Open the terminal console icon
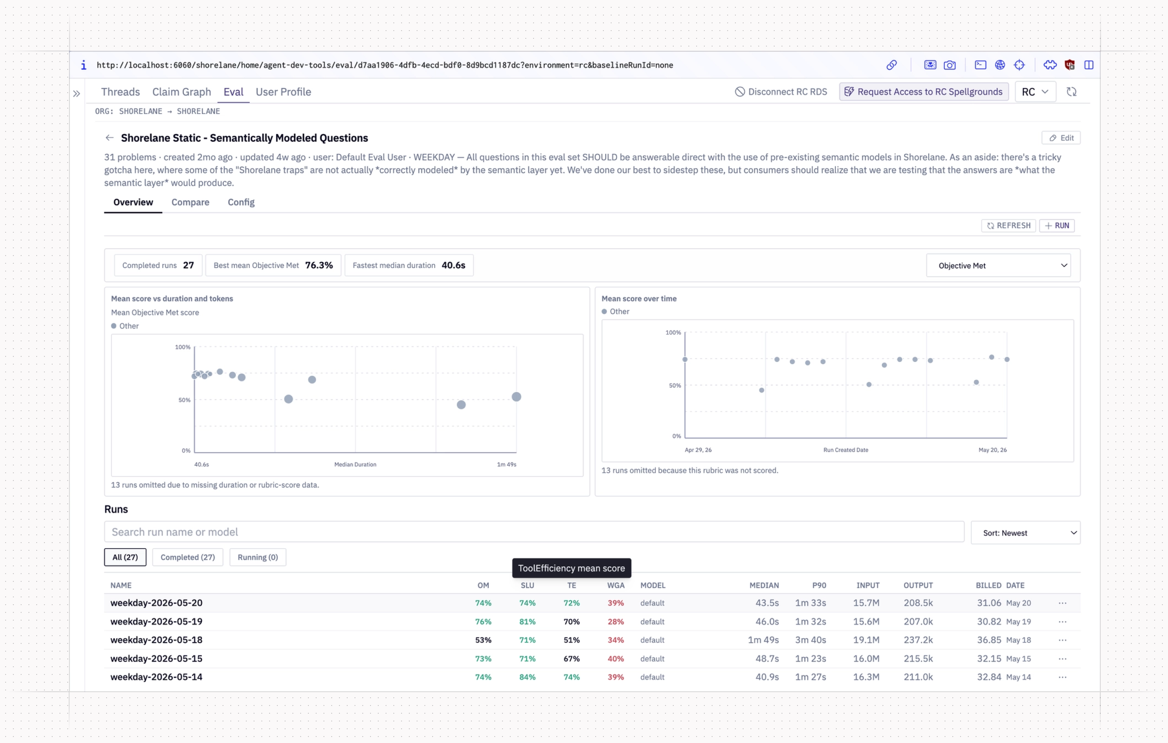Screen dimensions: 1168x743 980,65
